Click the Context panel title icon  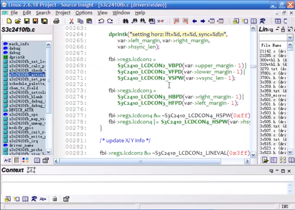(x=31, y=170)
